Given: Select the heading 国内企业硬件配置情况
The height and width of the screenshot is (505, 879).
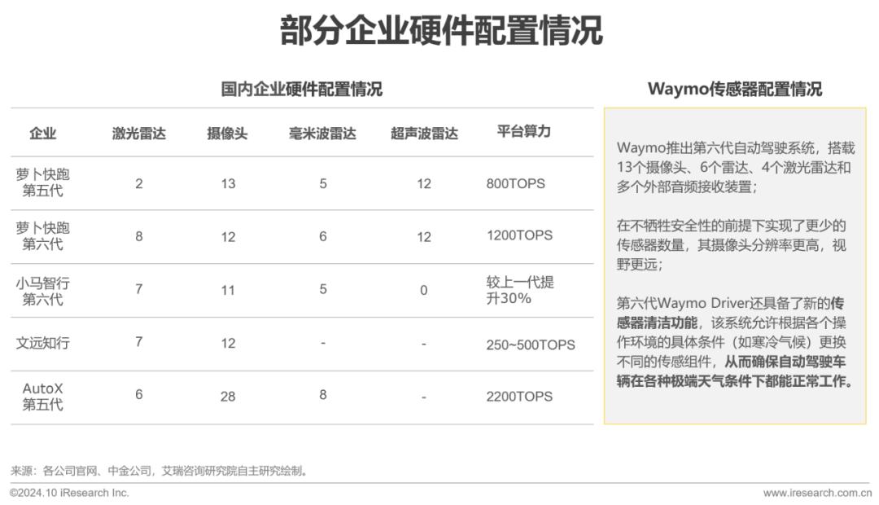Looking at the screenshot, I should pyautogui.click(x=302, y=89).
